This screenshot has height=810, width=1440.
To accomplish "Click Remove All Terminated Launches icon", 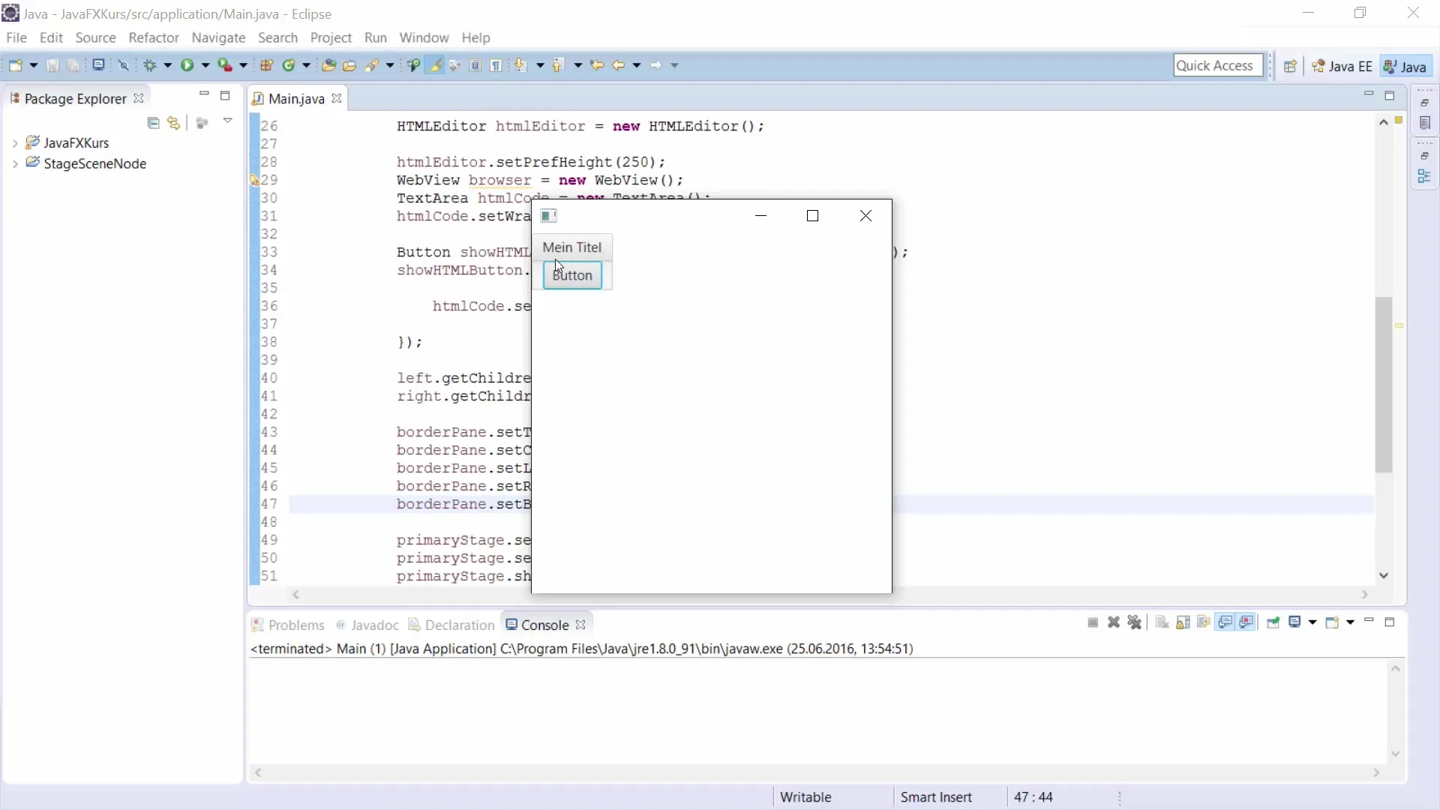I will 1135,622.
